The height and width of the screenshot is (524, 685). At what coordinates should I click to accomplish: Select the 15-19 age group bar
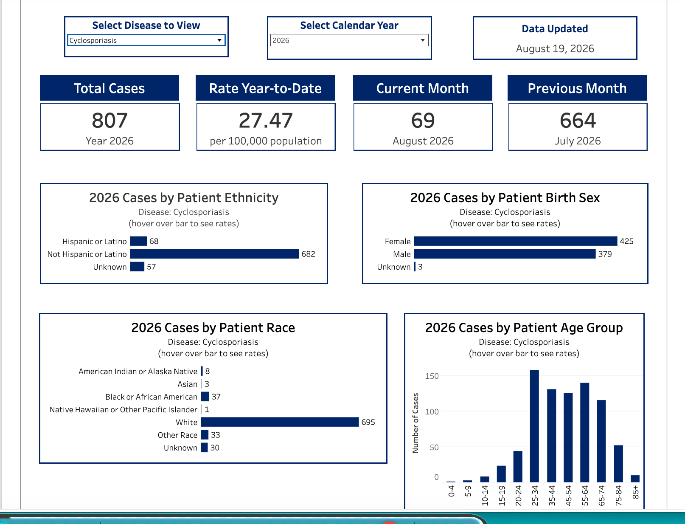[x=501, y=474]
